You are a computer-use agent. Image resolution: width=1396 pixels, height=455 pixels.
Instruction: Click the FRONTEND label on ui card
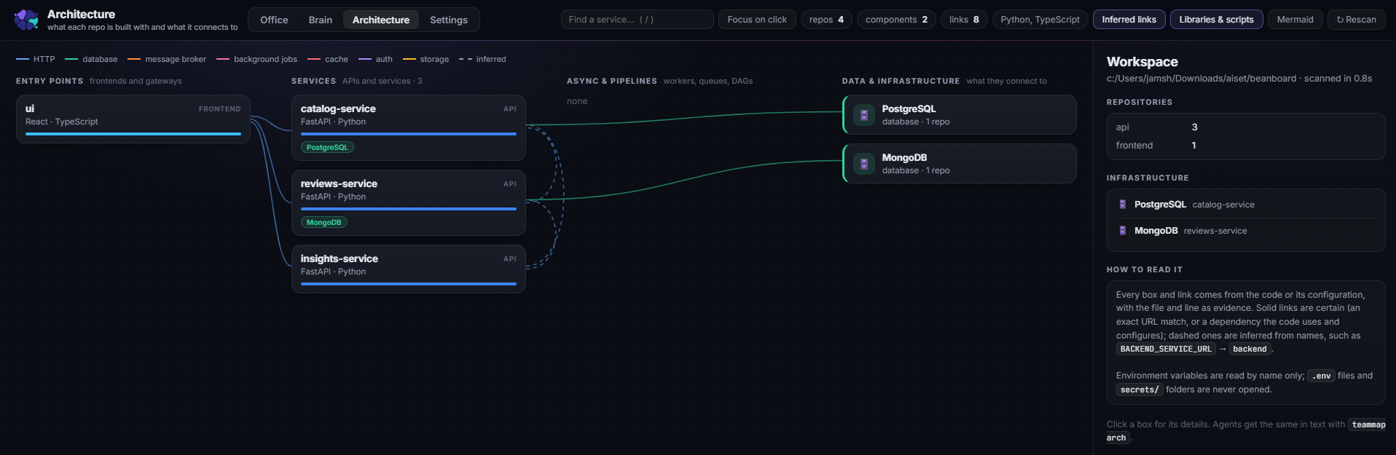click(219, 108)
